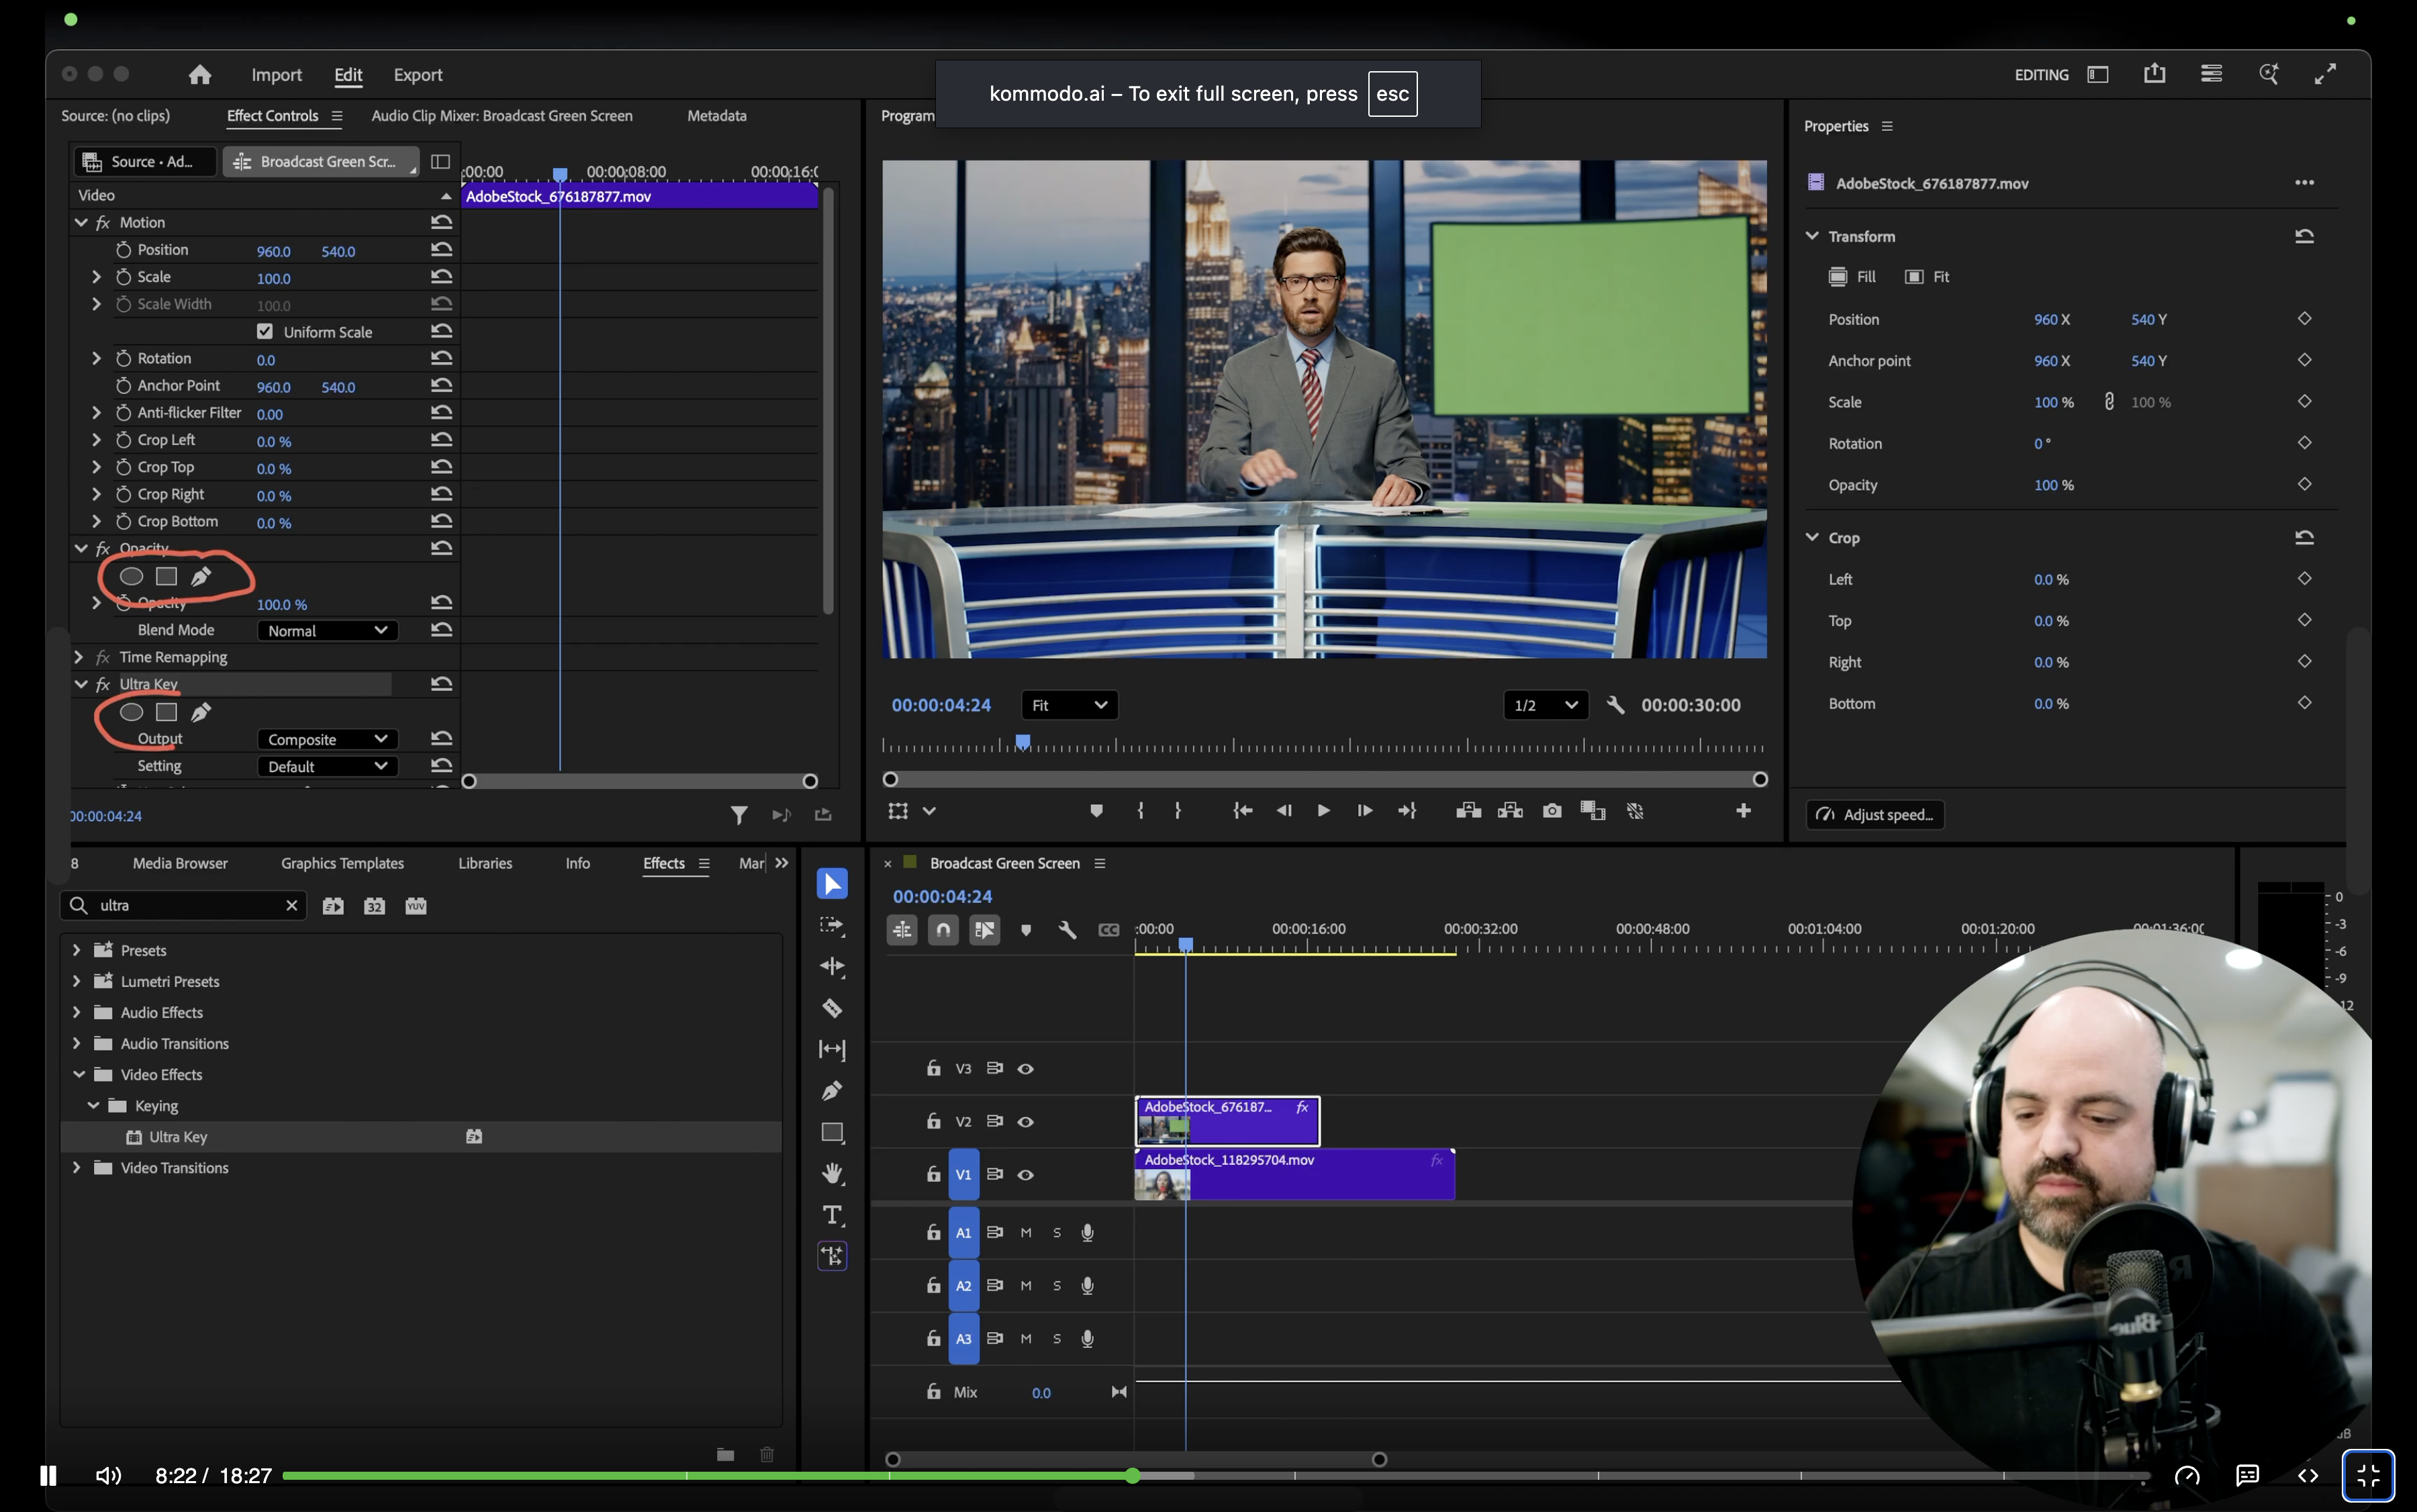The image size is (2417, 1512).
Task: Open the Blend Mode dropdown
Action: click(327, 630)
